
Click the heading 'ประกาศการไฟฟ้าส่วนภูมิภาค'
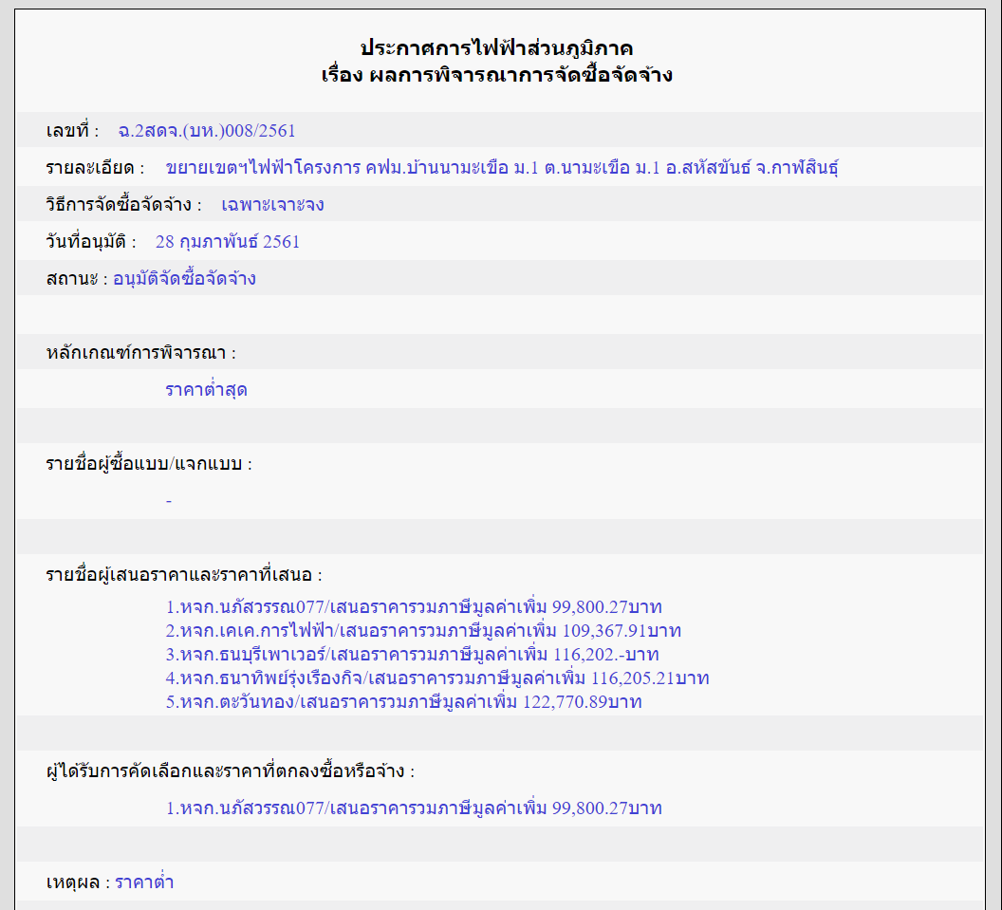(x=496, y=48)
